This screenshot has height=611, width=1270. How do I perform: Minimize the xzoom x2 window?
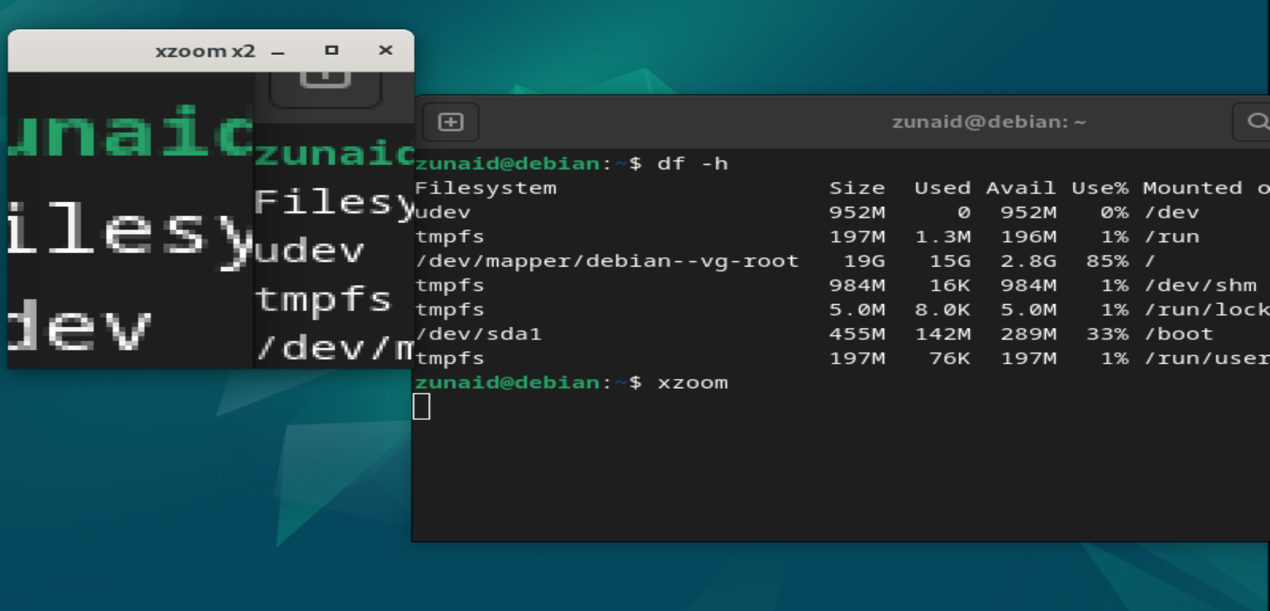[278, 51]
